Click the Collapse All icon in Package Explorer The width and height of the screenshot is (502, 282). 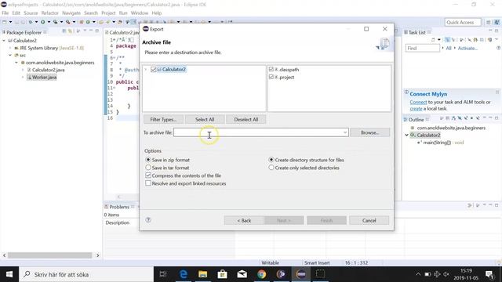click(64, 31)
